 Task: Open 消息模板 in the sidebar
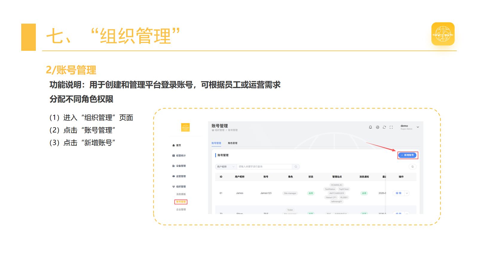181,194
